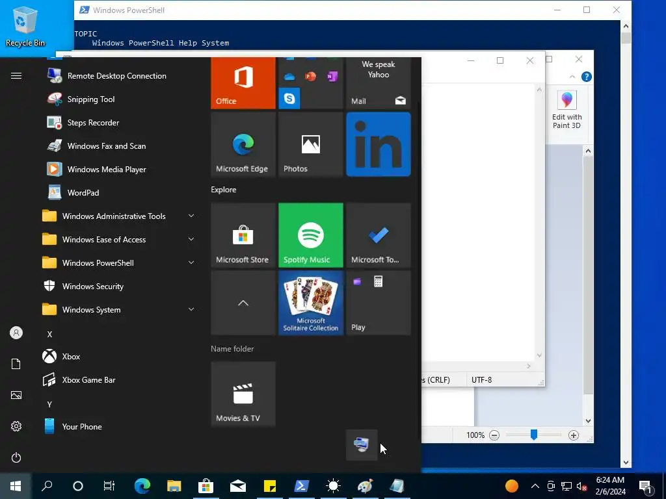Click the muted volume tray icon
Viewport: 666px width, 499px height.
581,486
